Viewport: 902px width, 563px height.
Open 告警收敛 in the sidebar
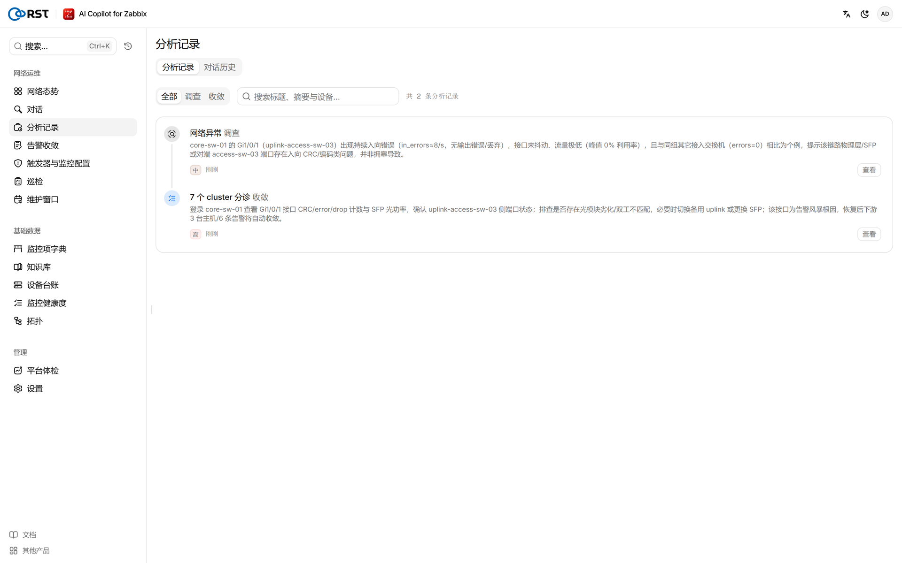coord(73,145)
